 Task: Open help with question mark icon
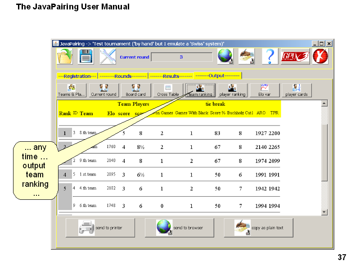pyautogui.click(x=269, y=57)
